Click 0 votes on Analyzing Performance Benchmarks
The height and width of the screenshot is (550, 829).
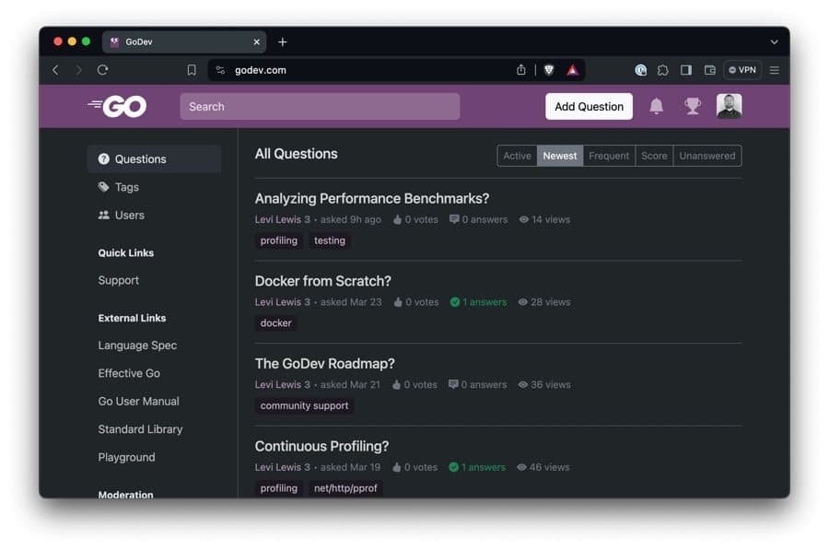[x=415, y=219]
